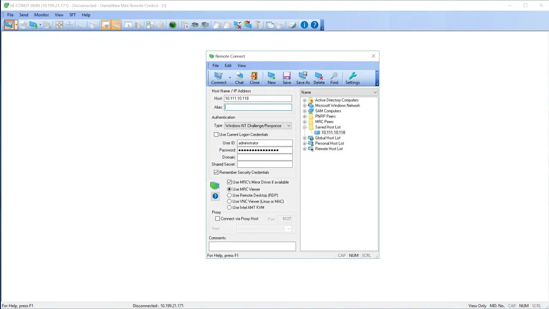Click the blue info icon in main toolbar
The image size is (549, 309).
click(304, 25)
